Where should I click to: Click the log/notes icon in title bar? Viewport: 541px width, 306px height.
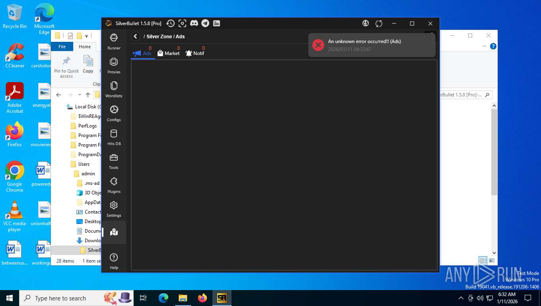point(216,24)
